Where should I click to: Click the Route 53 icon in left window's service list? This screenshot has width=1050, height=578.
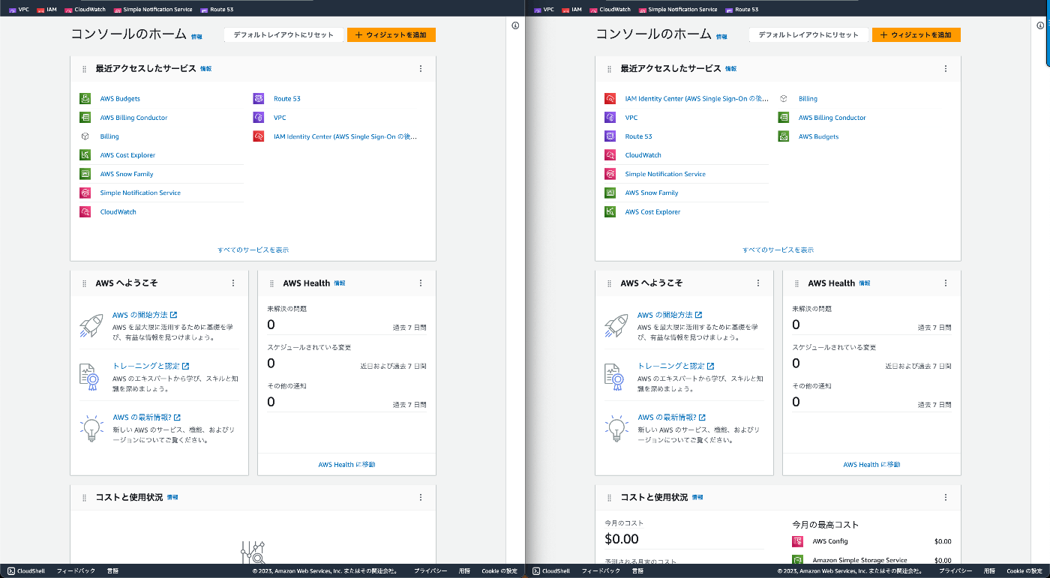coord(259,98)
